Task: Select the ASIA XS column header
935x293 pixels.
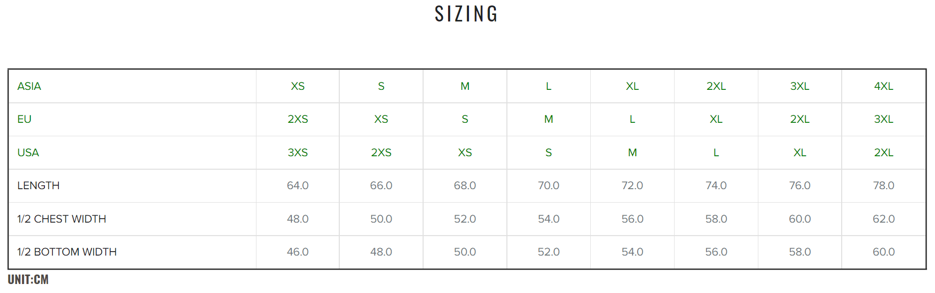Action: point(298,86)
